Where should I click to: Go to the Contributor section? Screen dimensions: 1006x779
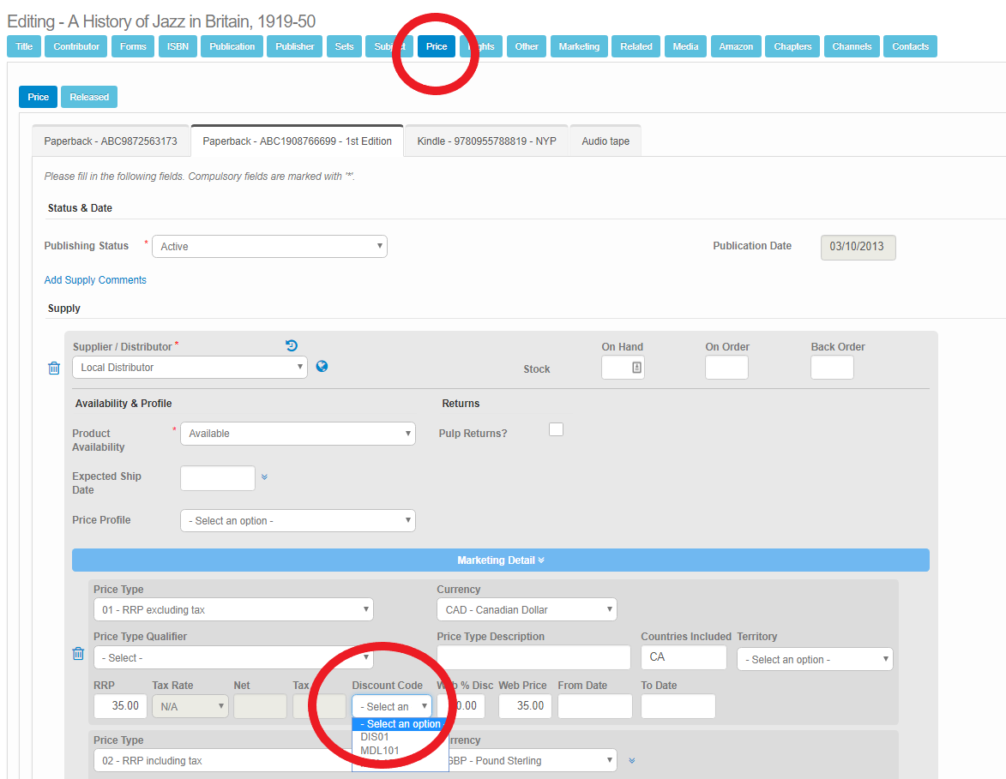pyautogui.click(x=76, y=46)
